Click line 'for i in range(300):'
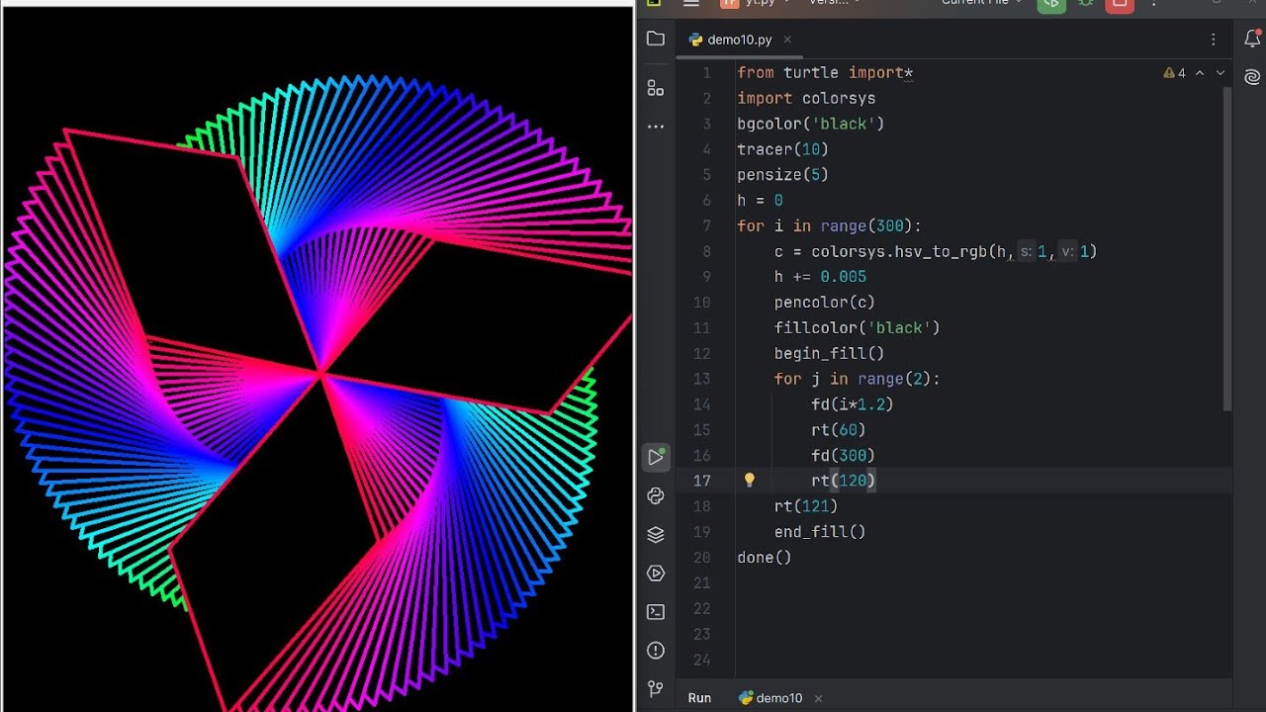Image resolution: width=1266 pixels, height=712 pixels. (829, 225)
